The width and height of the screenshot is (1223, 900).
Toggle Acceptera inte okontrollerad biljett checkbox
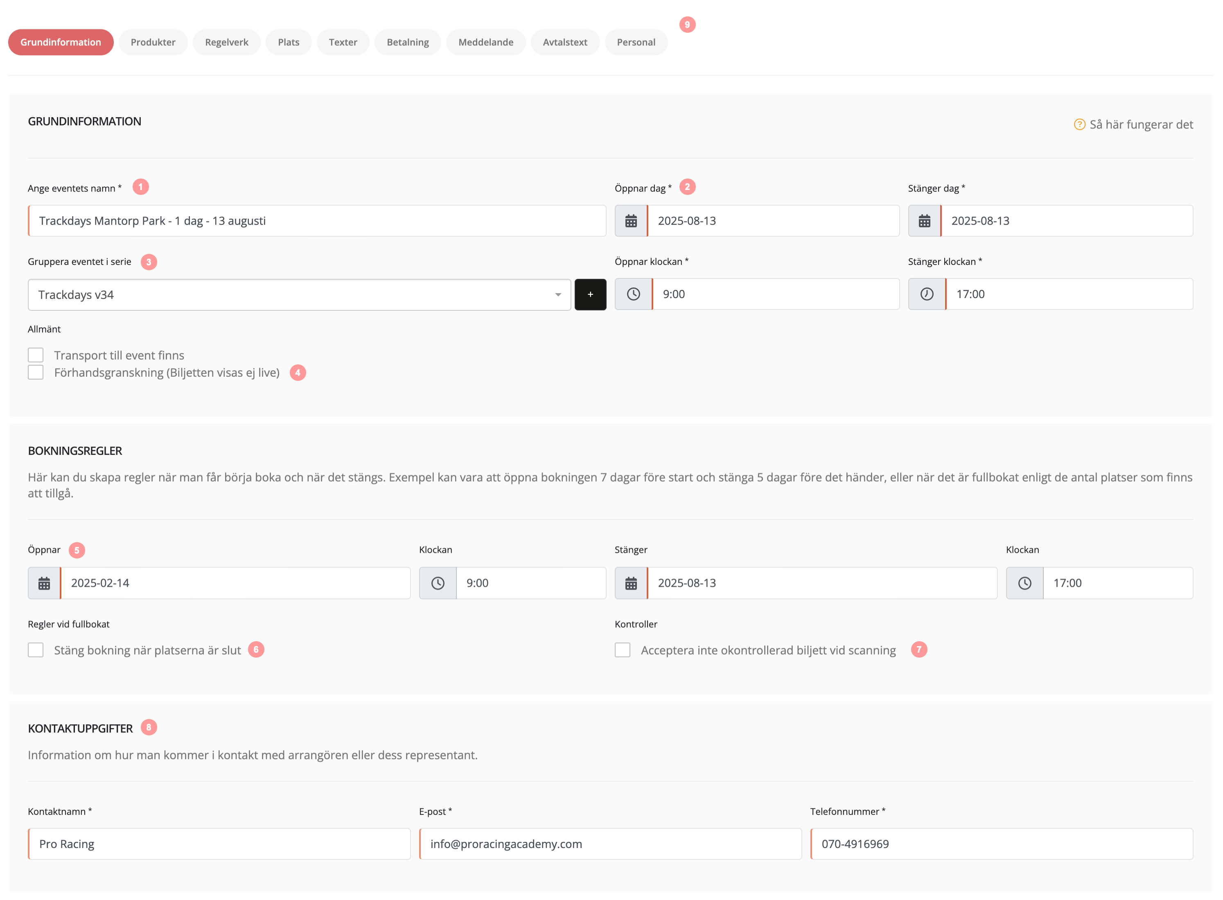(622, 650)
